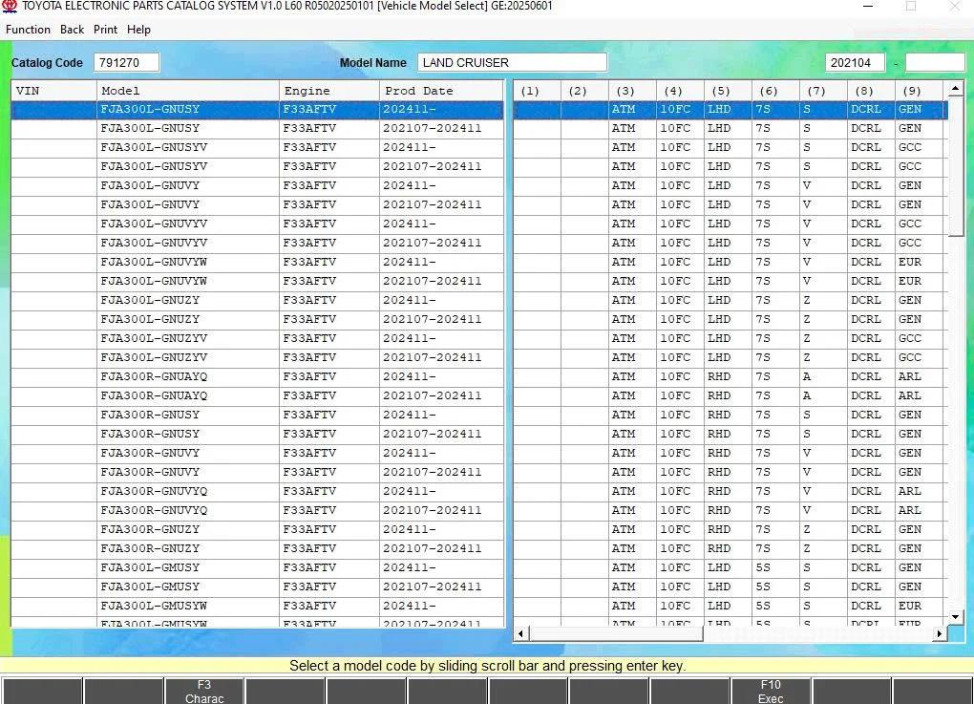Screen dimensions: 974x704
Task: Click the vertical scrollbar thumb
Action: click(955, 166)
